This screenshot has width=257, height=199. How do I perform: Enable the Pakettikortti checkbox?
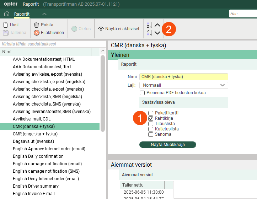(151, 113)
